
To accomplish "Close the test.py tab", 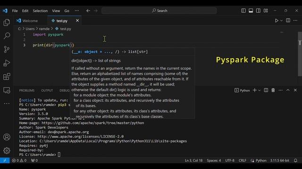I will click(x=77, y=21).
